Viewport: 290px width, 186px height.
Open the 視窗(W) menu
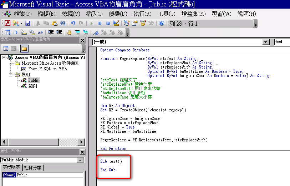click(222, 14)
